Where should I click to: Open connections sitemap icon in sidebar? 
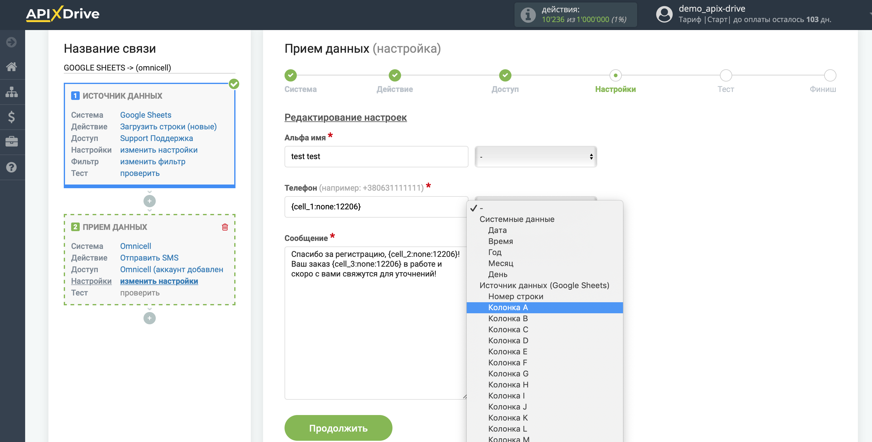[12, 92]
